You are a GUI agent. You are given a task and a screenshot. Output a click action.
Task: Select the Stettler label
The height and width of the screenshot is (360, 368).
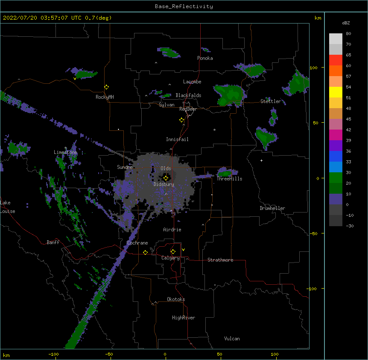[271, 101]
